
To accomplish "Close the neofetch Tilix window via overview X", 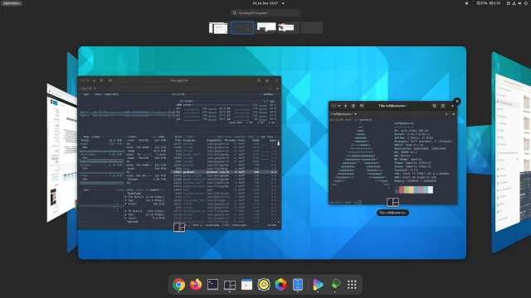I will pyautogui.click(x=457, y=101).
